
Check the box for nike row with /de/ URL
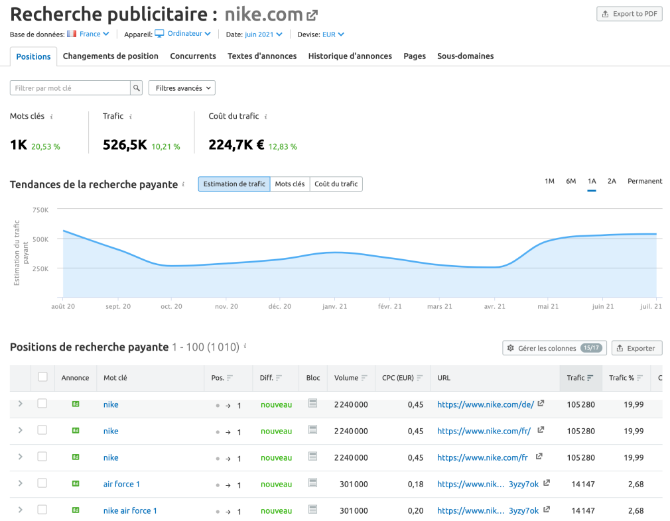[x=42, y=404]
